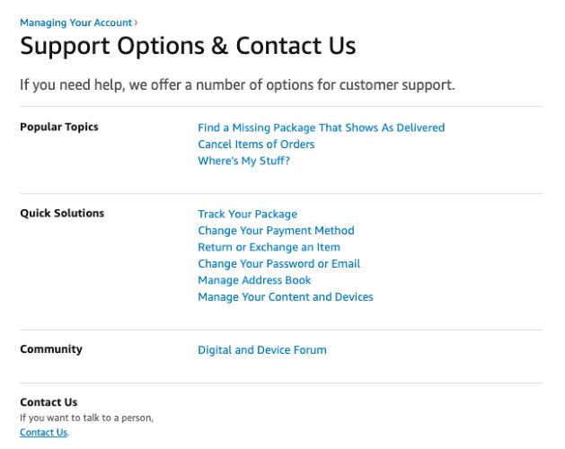Click Return or Exchange an Item
Screen dimensions: 565x449
click(x=269, y=247)
